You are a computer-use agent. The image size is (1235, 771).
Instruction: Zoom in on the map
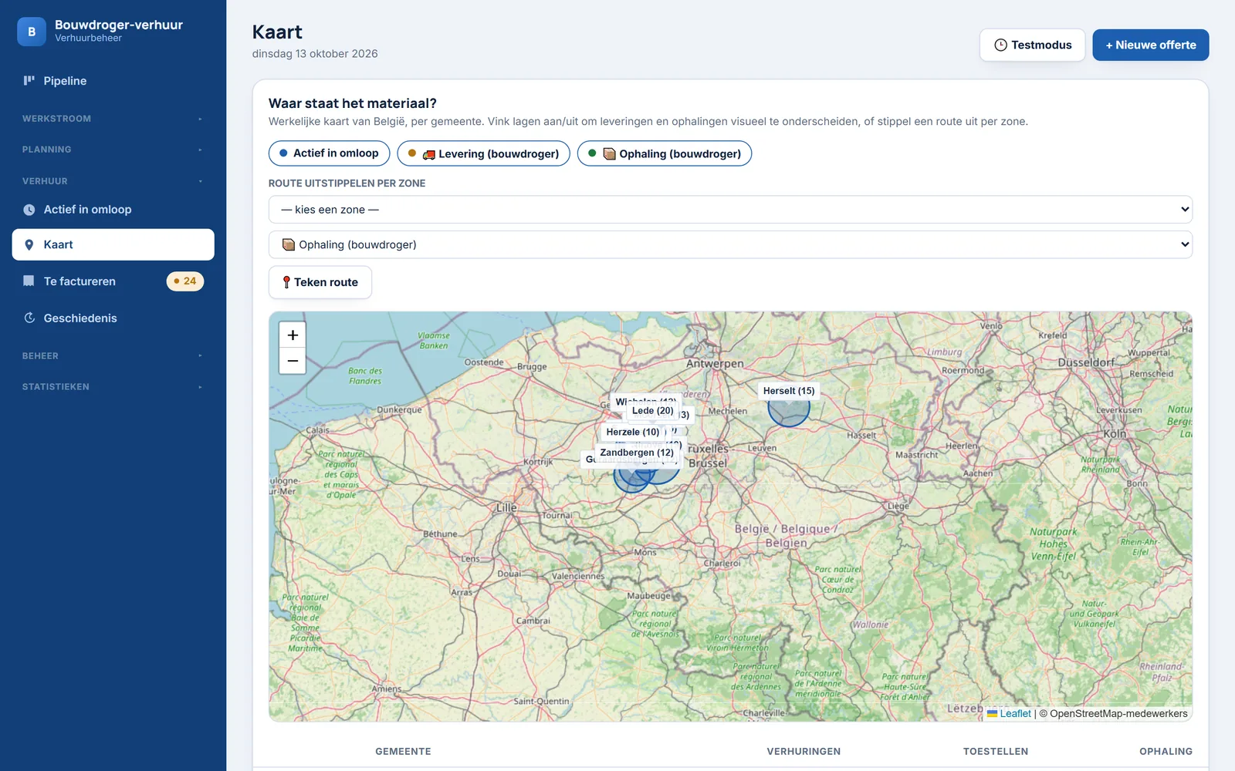pyautogui.click(x=293, y=335)
